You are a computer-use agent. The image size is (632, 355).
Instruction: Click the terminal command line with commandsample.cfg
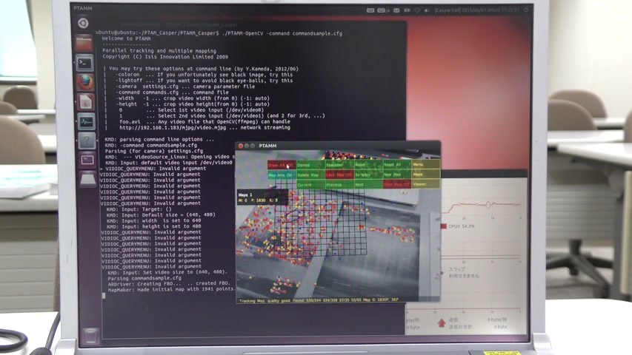pyautogui.click(x=219, y=33)
